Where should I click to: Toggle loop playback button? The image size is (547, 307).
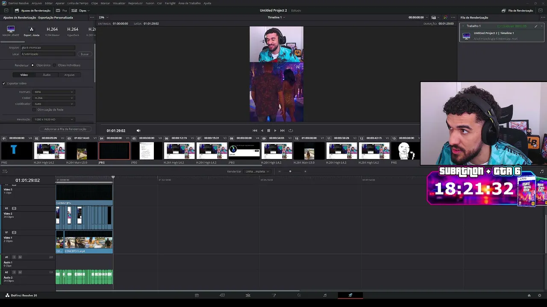291,130
